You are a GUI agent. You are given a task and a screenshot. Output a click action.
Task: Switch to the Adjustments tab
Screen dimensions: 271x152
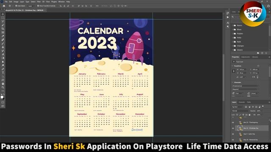246,57
